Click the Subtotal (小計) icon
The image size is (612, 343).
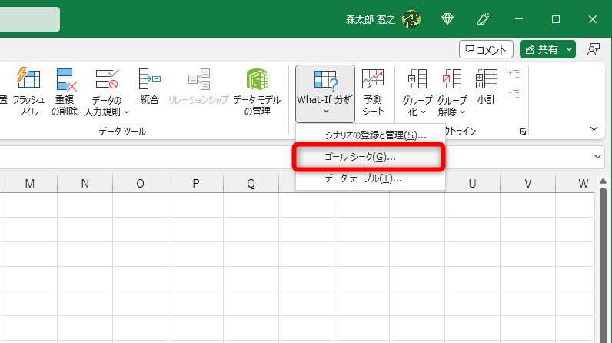tap(487, 78)
